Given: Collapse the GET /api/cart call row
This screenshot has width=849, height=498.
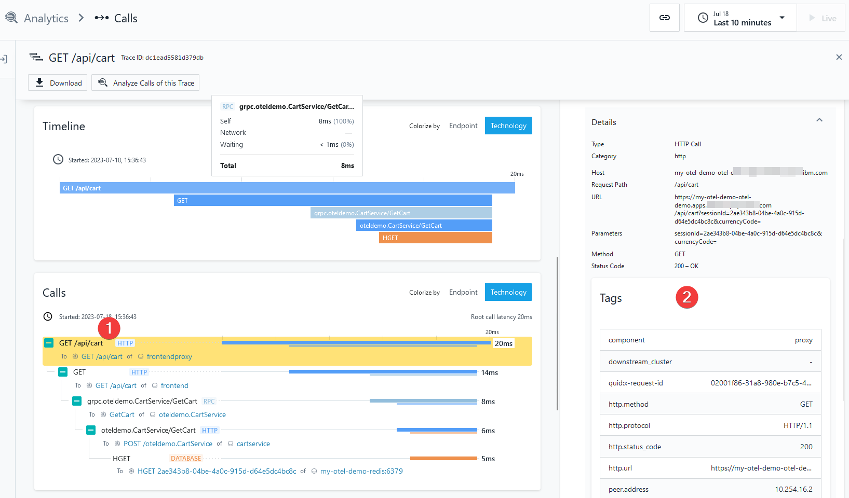Looking at the screenshot, I should (x=49, y=343).
